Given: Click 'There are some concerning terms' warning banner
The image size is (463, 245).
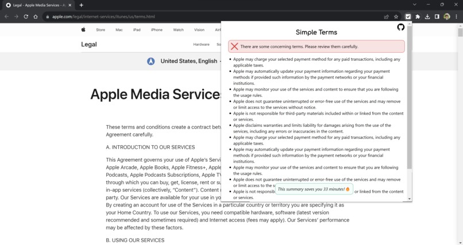Looking at the screenshot, I should point(317,46).
